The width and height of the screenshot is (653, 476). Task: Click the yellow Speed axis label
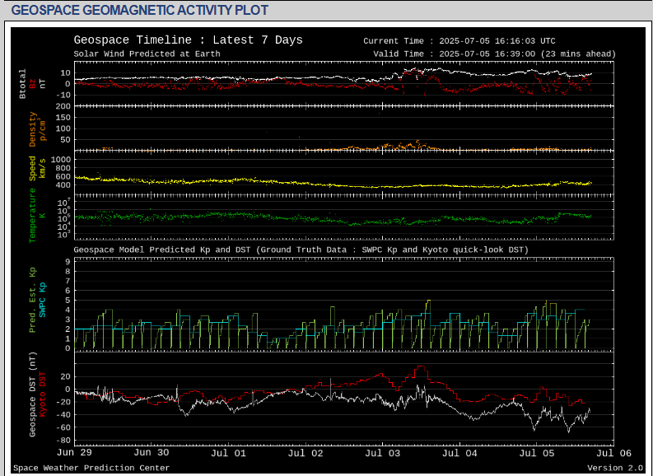click(33, 169)
